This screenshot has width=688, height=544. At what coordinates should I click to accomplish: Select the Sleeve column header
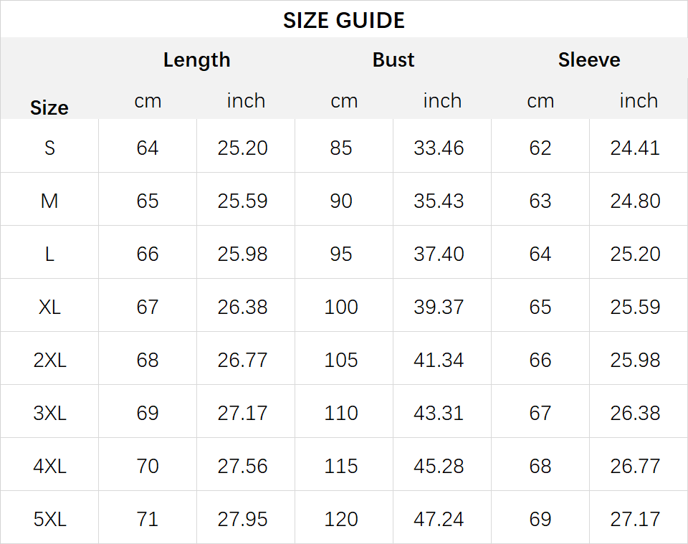(589, 59)
